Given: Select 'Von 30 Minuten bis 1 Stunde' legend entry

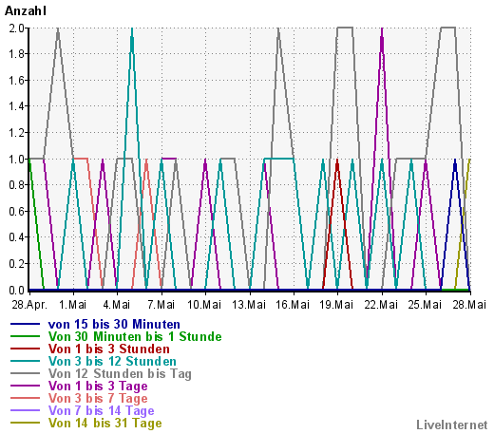Looking at the screenshot, I should [135, 337].
